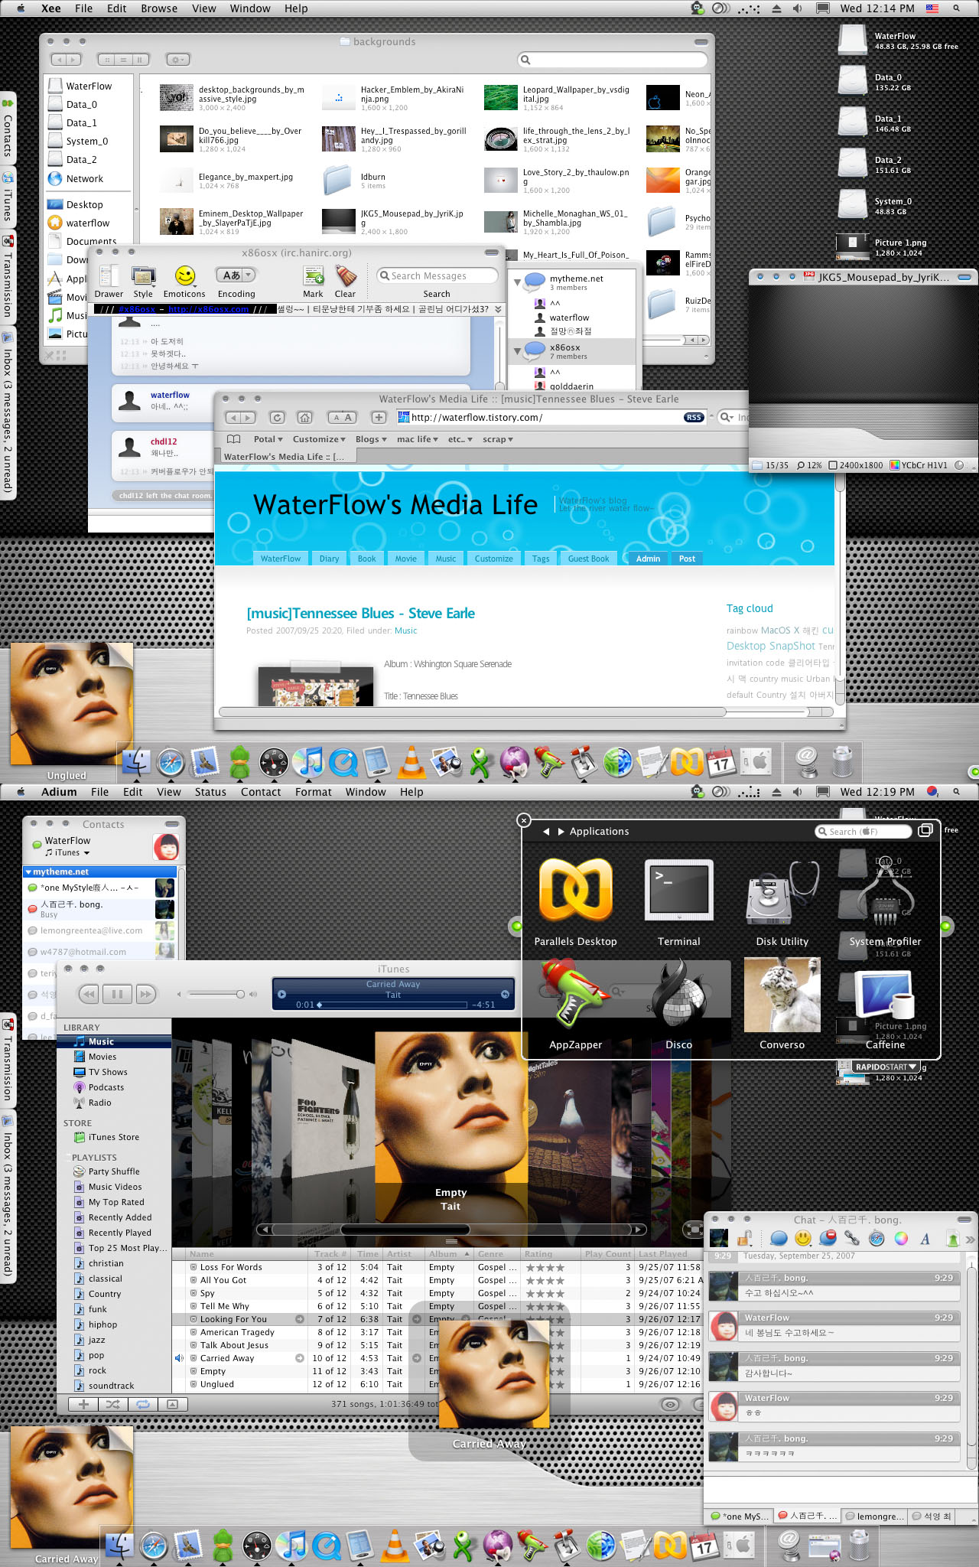Screen dimensions: 979x1567
Task: Click the chain link icon in the Adium chat toolbar
Action: [x=852, y=1238]
